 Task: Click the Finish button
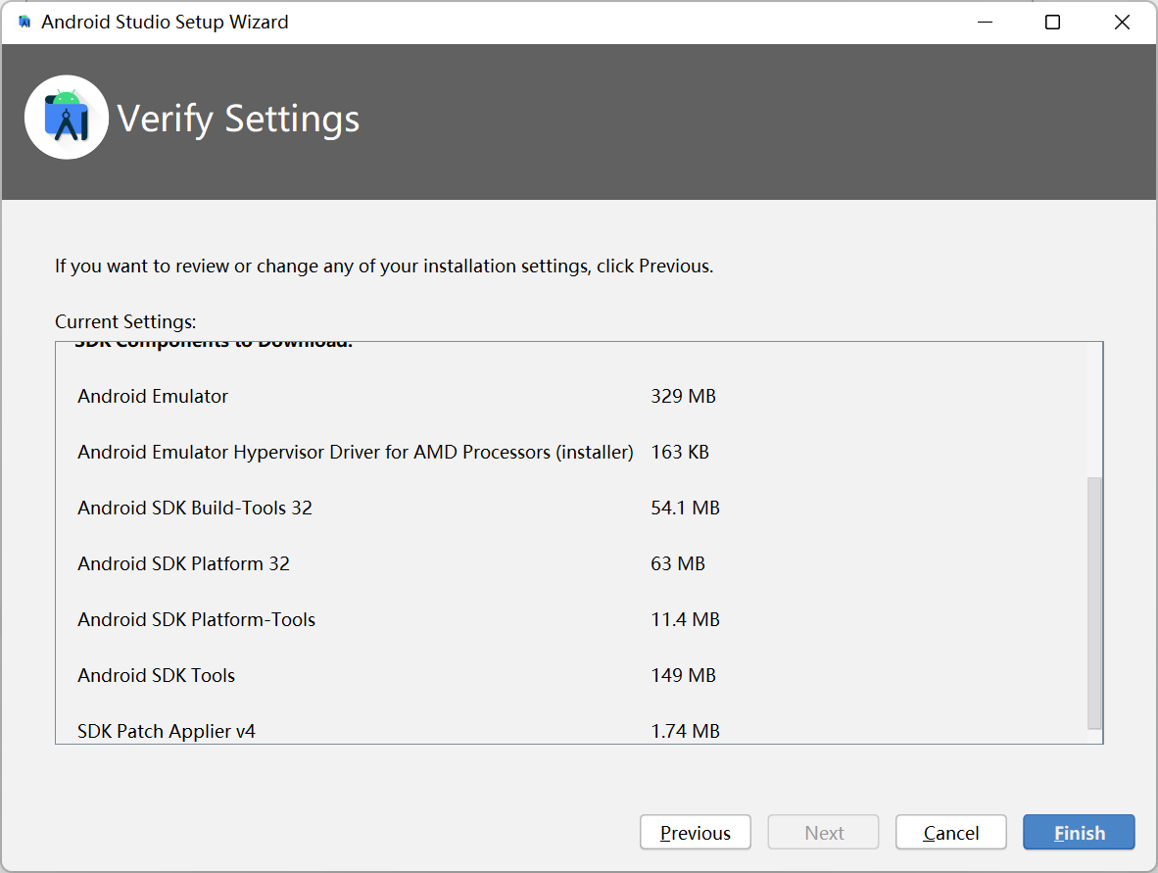(1079, 833)
